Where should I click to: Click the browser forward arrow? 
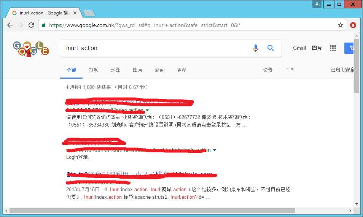21,25
